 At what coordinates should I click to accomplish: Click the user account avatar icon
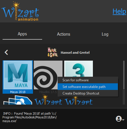[119, 119]
